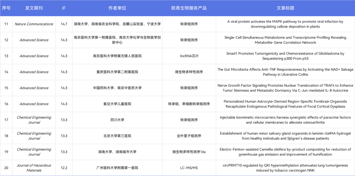Select the row number 17 cell
Image resolution: width=355 pixels, height=176 pixels.
coord(6,120)
